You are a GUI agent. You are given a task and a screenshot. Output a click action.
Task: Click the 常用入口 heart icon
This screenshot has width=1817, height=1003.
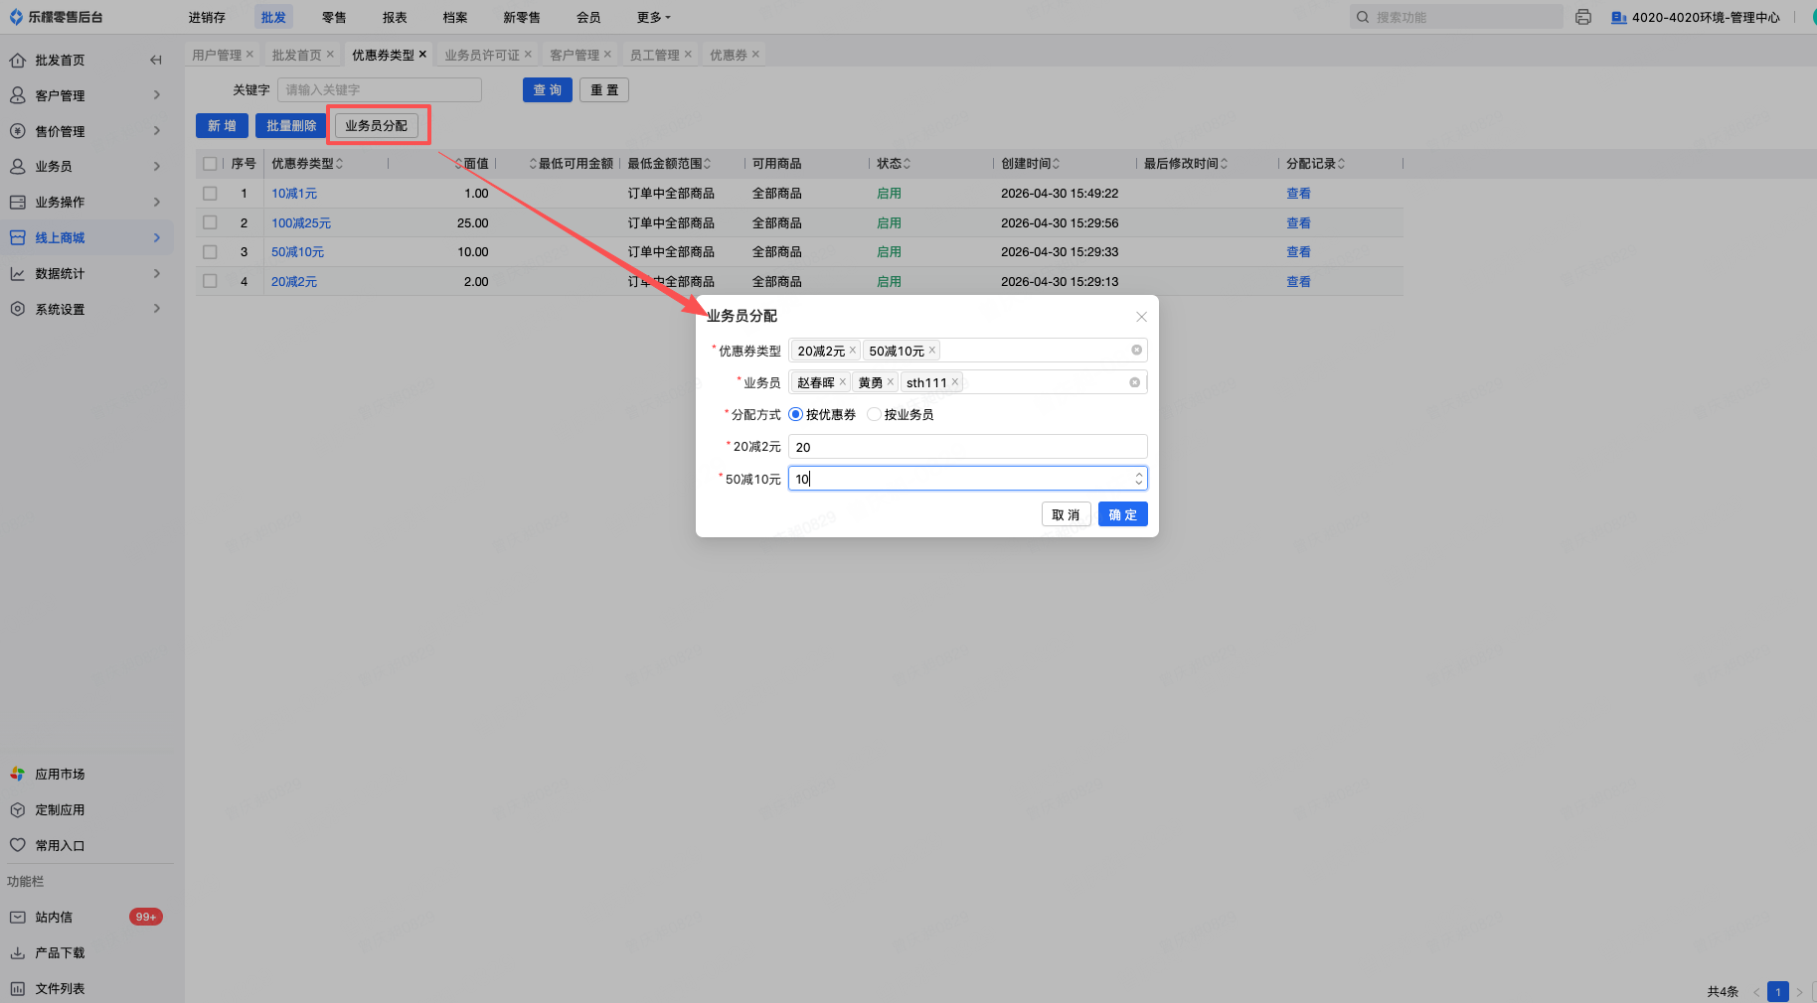pos(17,846)
